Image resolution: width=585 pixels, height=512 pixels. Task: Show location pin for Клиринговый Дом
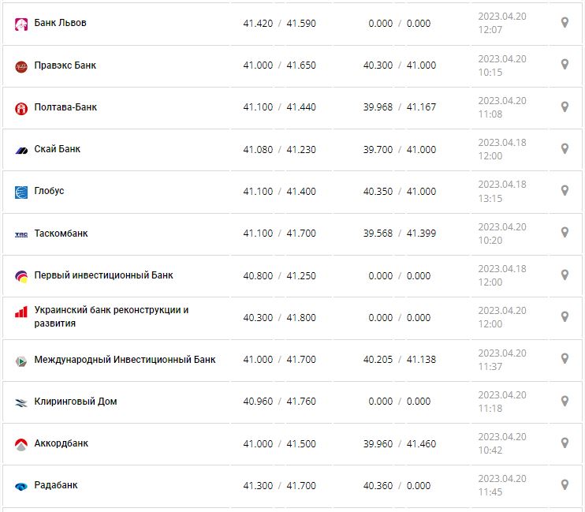(565, 401)
